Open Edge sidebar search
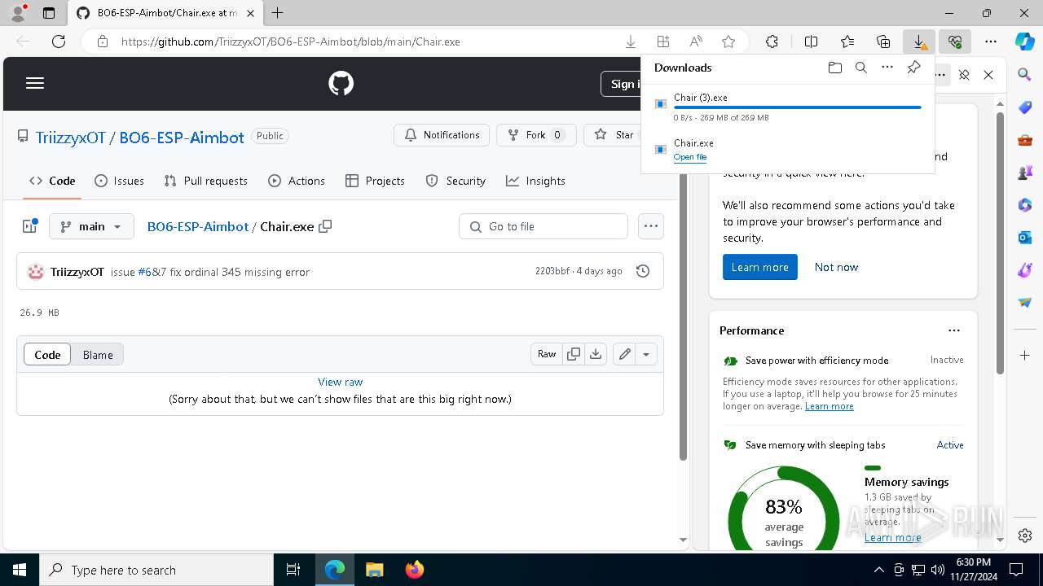This screenshot has height=586, width=1043. [x=1025, y=75]
